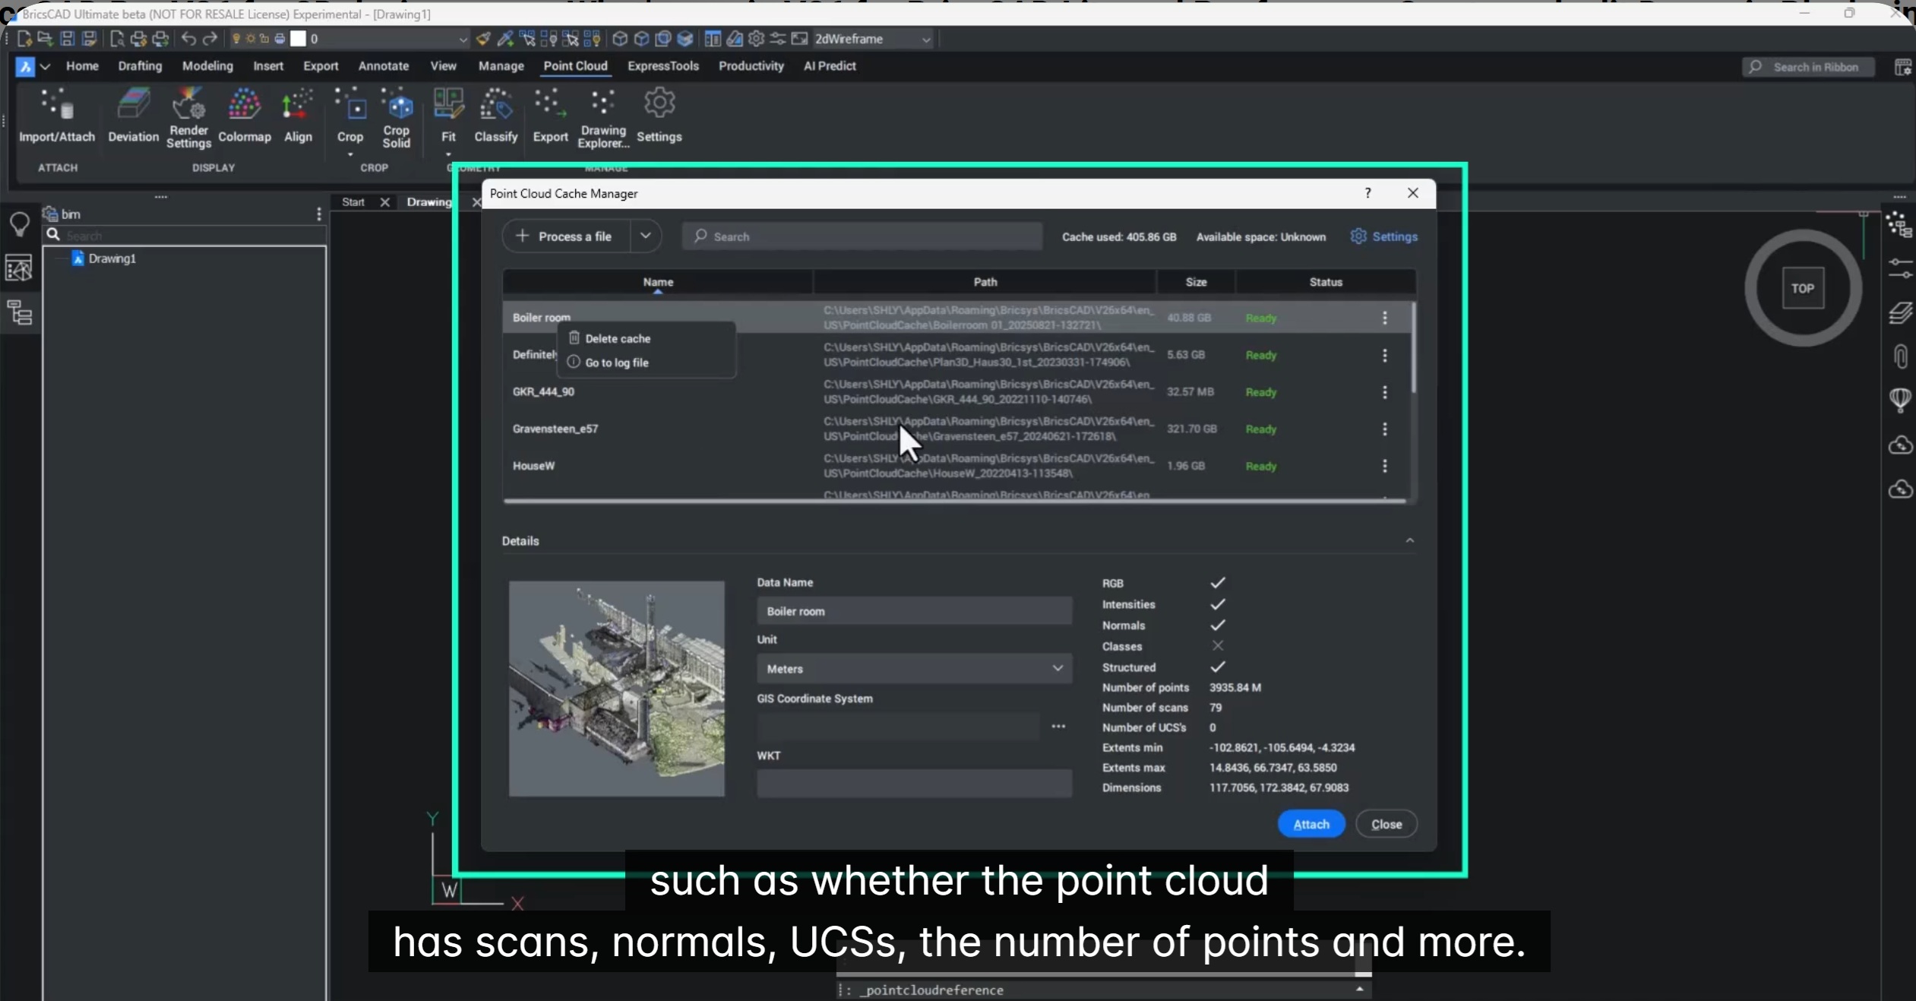The width and height of the screenshot is (1916, 1001).
Task: Select Delete cache from the context menu
Action: tap(618, 338)
